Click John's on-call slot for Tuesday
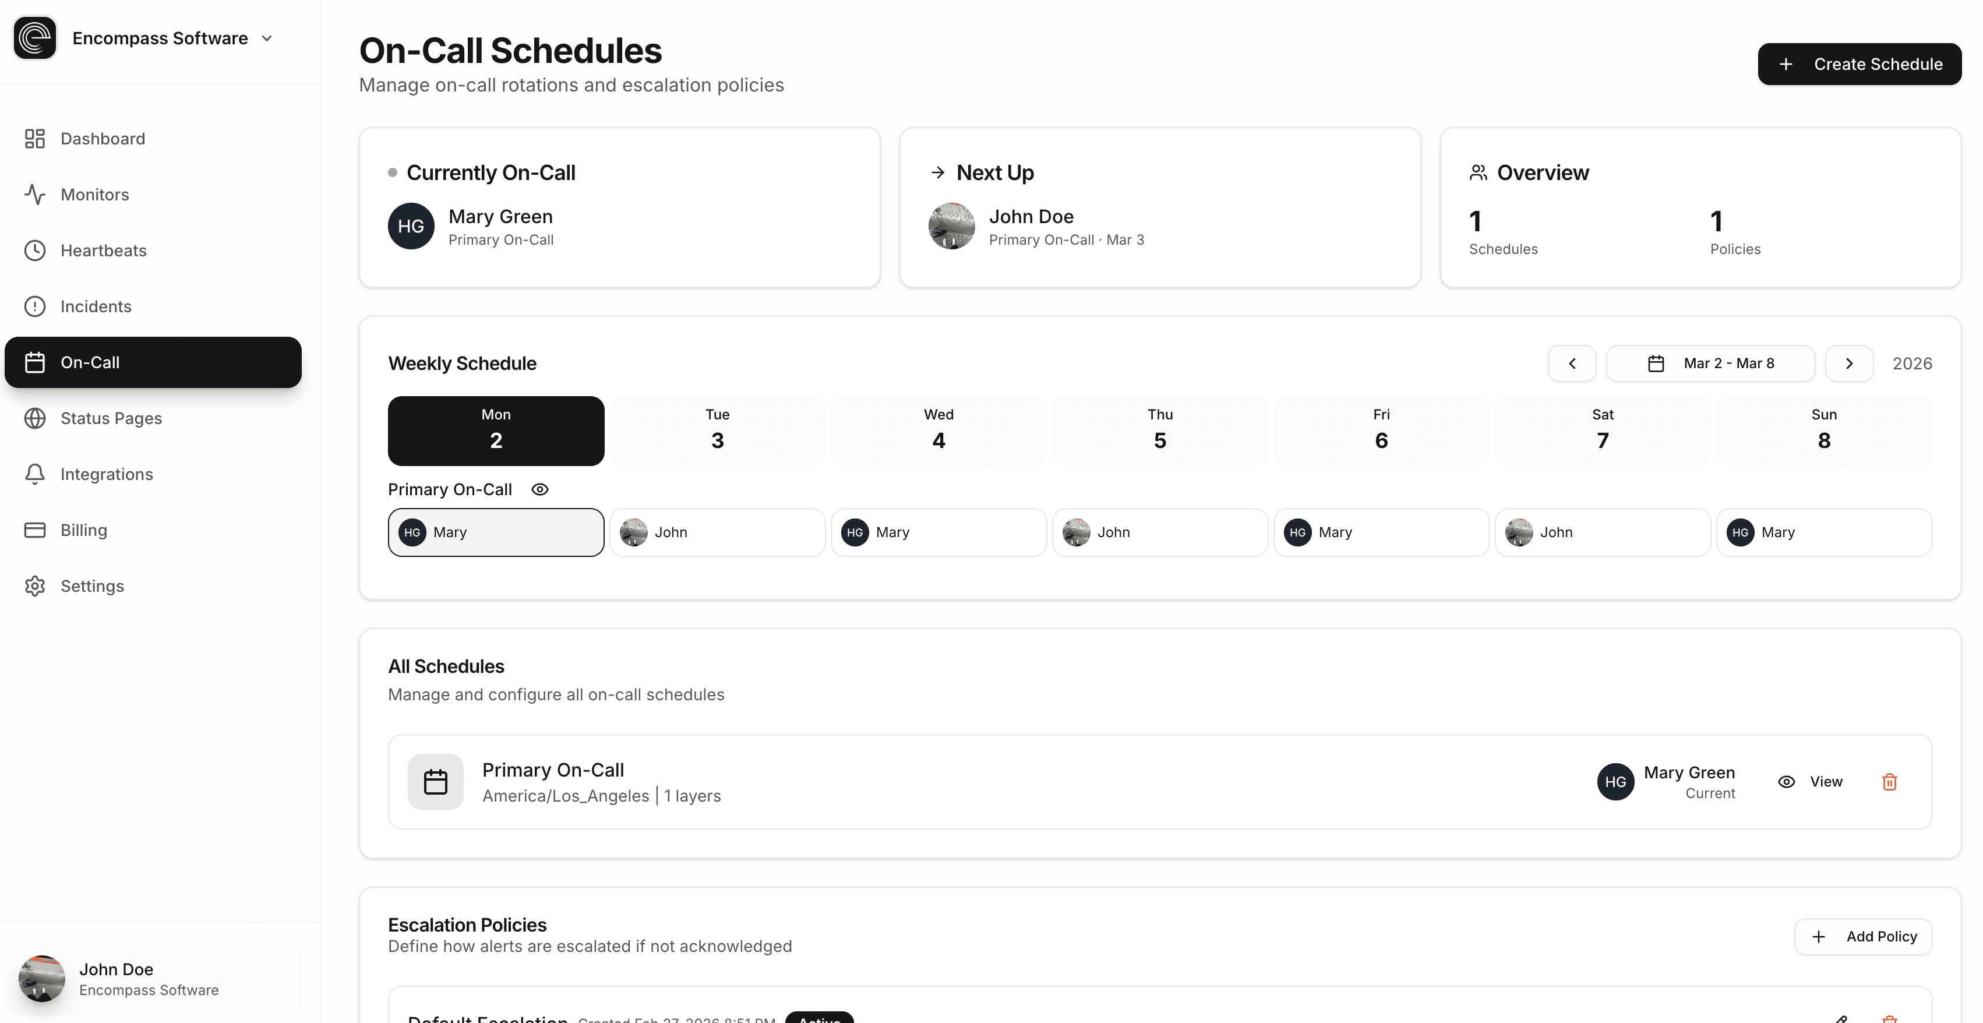 [717, 532]
